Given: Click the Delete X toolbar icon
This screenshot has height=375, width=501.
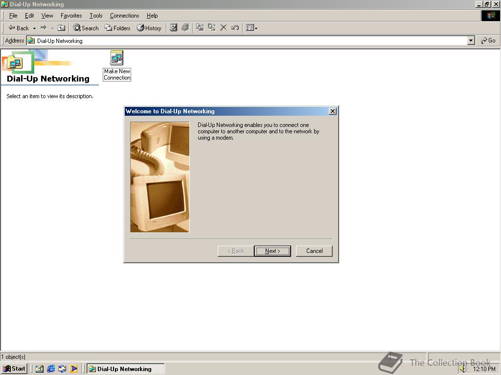Looking at the screenshot, I should click(223, 28).
